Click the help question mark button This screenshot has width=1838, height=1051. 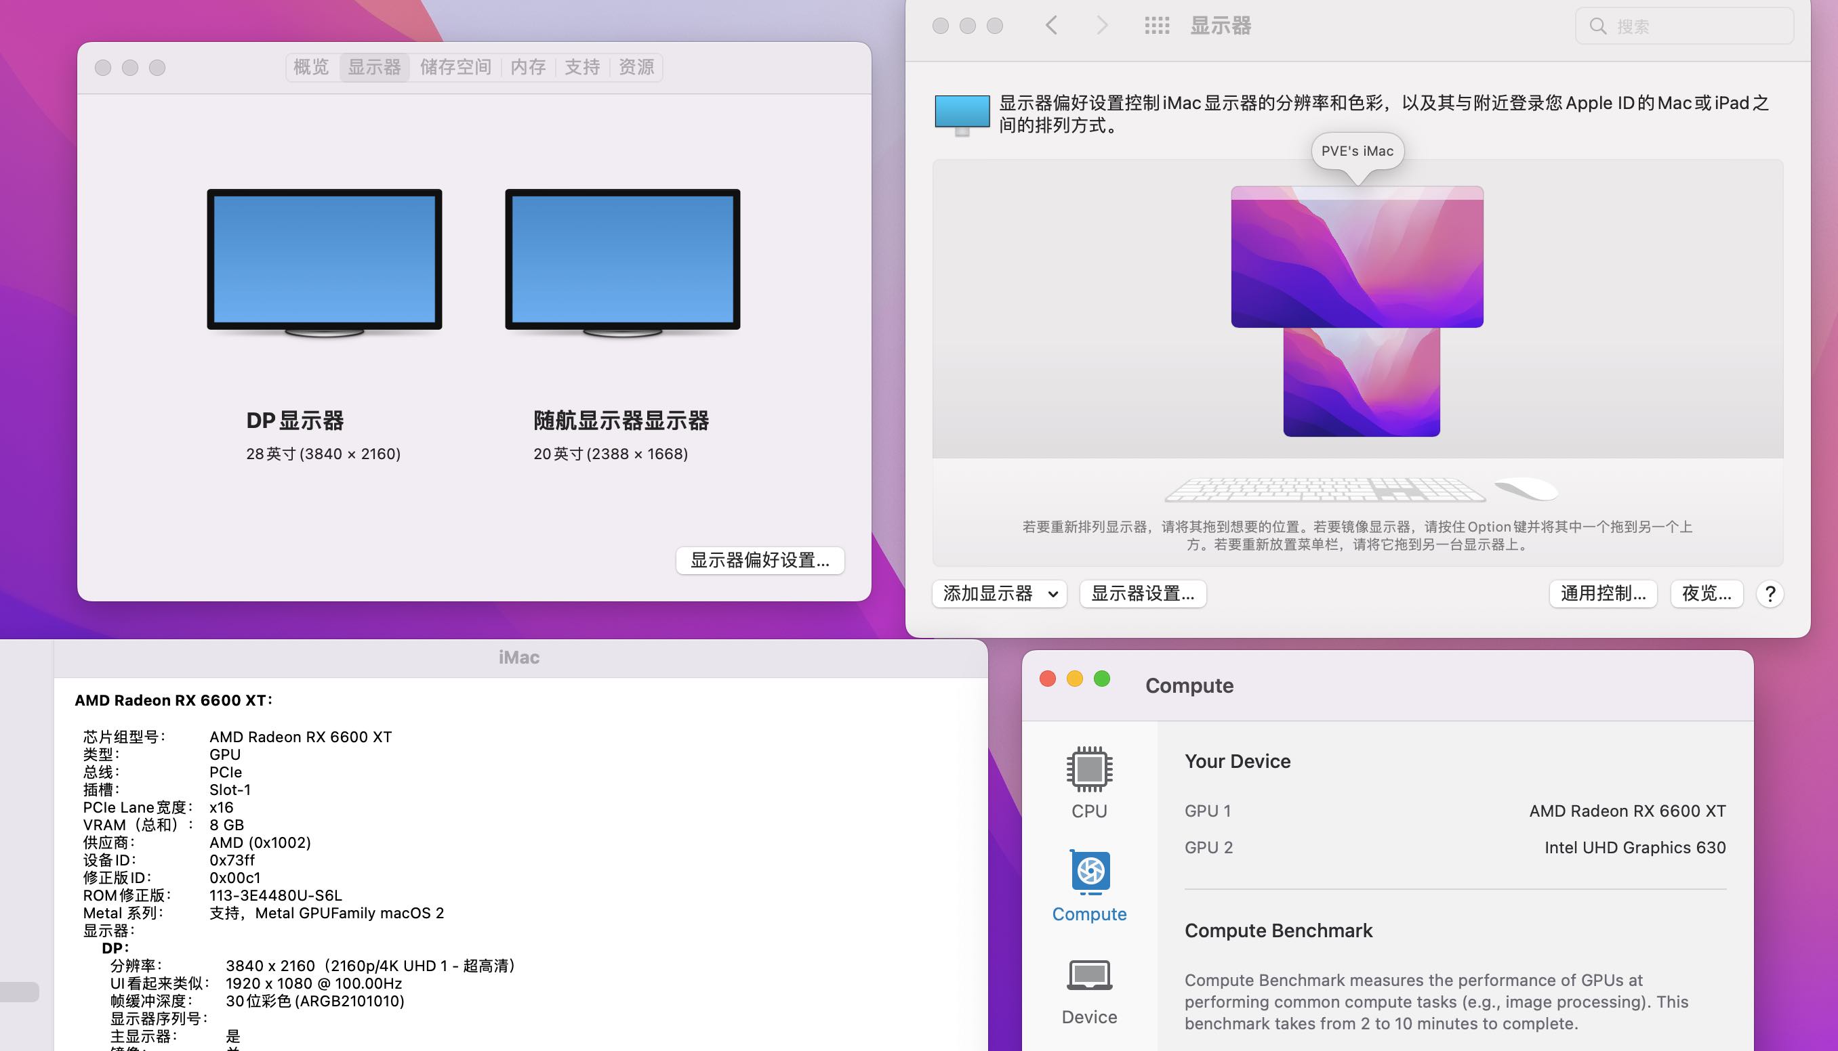[1770, 594]
